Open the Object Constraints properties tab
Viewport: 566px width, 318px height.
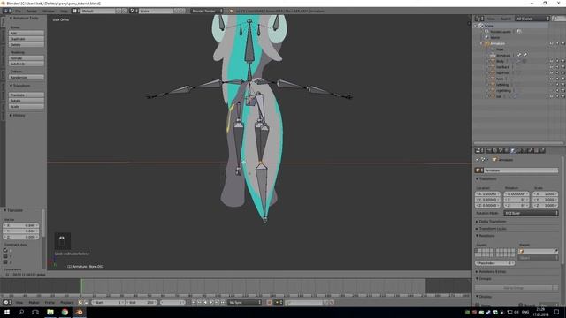pos(519,150)
